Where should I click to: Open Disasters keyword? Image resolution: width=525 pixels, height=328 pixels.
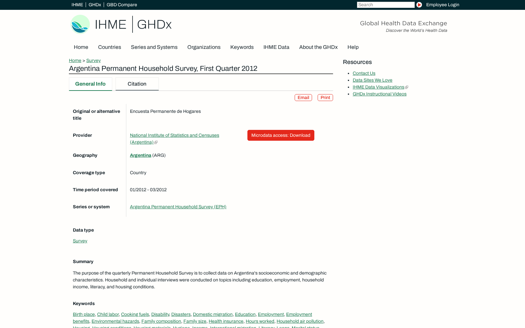click(181, 314)
